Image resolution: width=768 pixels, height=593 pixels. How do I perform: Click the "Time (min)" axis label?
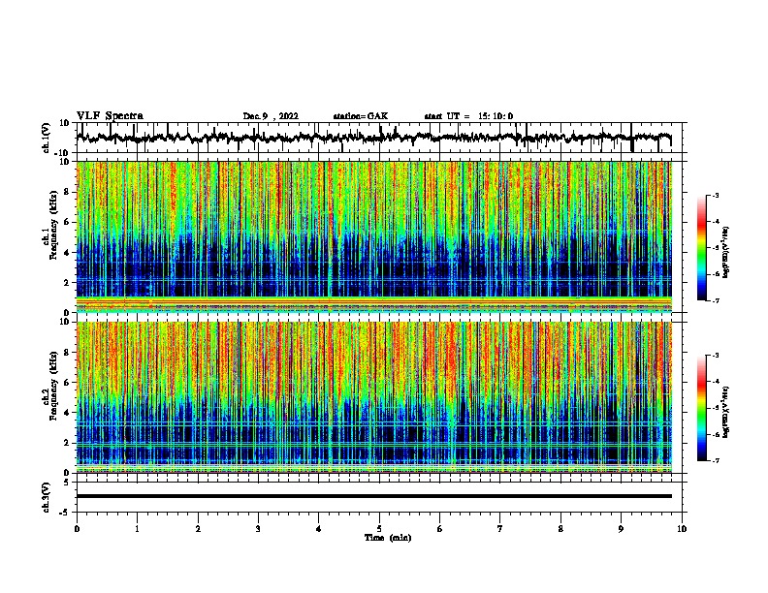(x=388, y=538)
